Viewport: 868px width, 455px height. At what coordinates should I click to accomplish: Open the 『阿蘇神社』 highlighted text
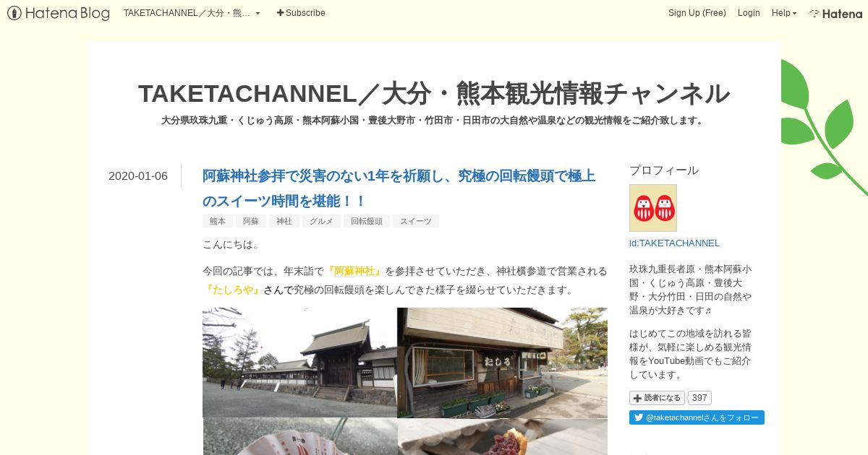354,271
